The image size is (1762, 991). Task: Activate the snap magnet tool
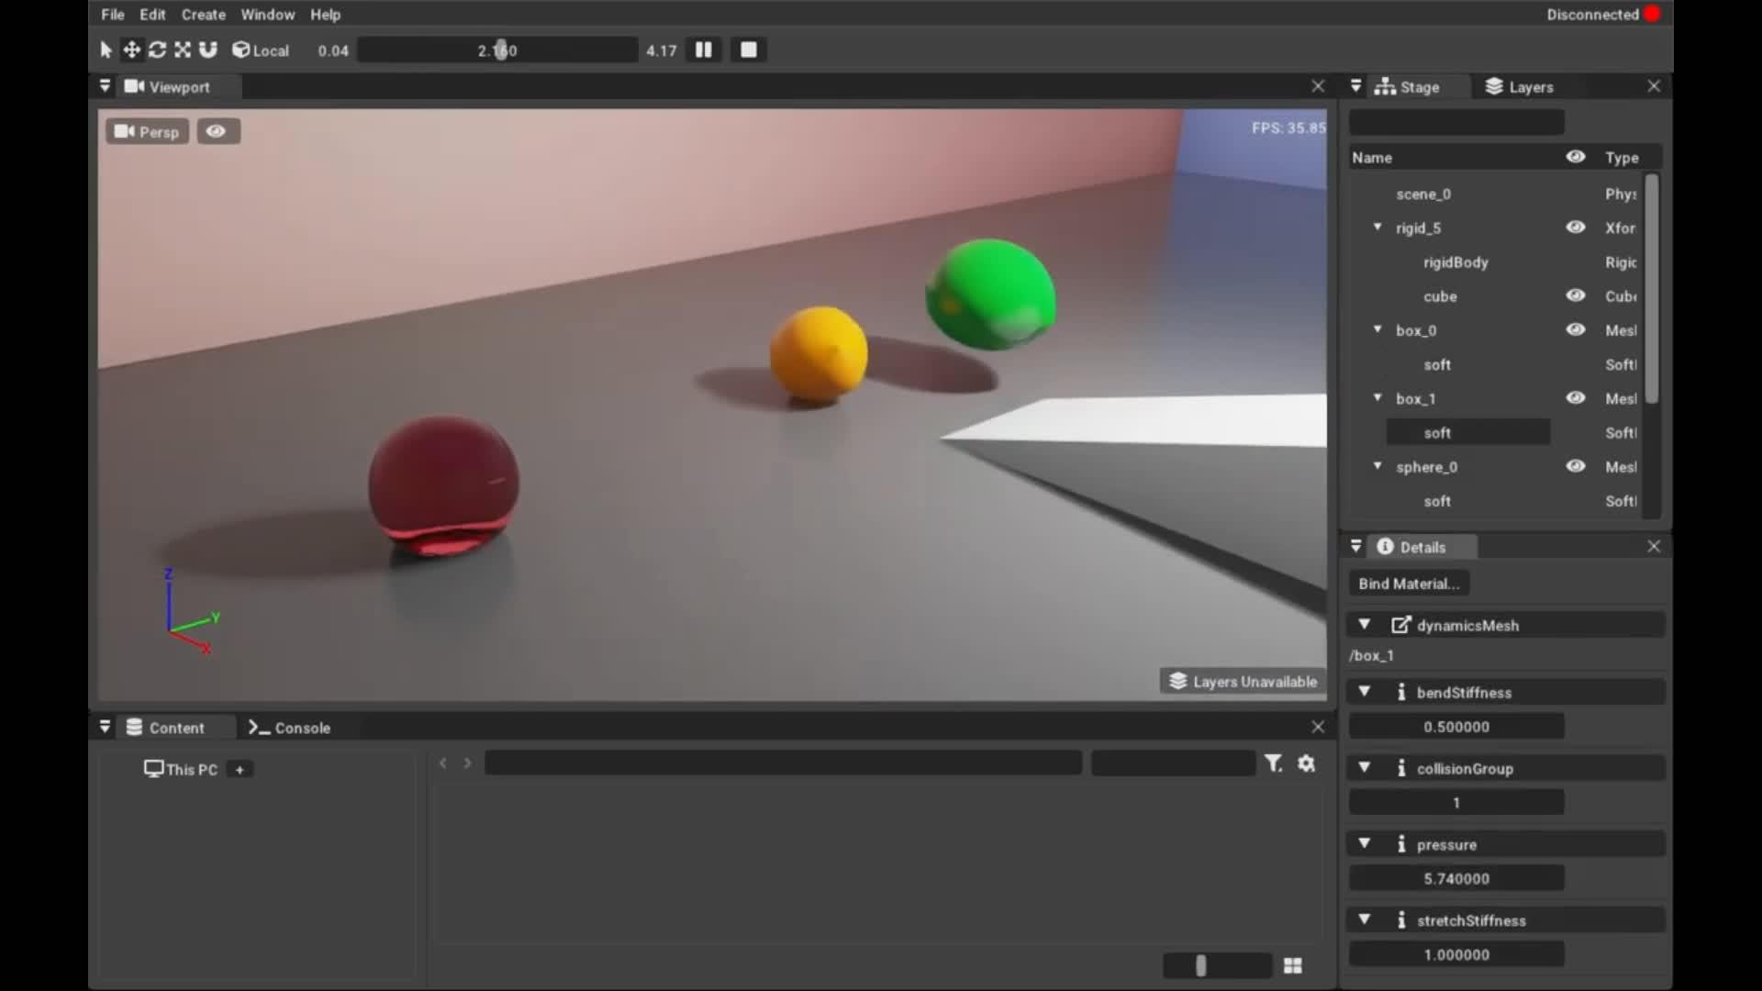(x=208, y=50)
